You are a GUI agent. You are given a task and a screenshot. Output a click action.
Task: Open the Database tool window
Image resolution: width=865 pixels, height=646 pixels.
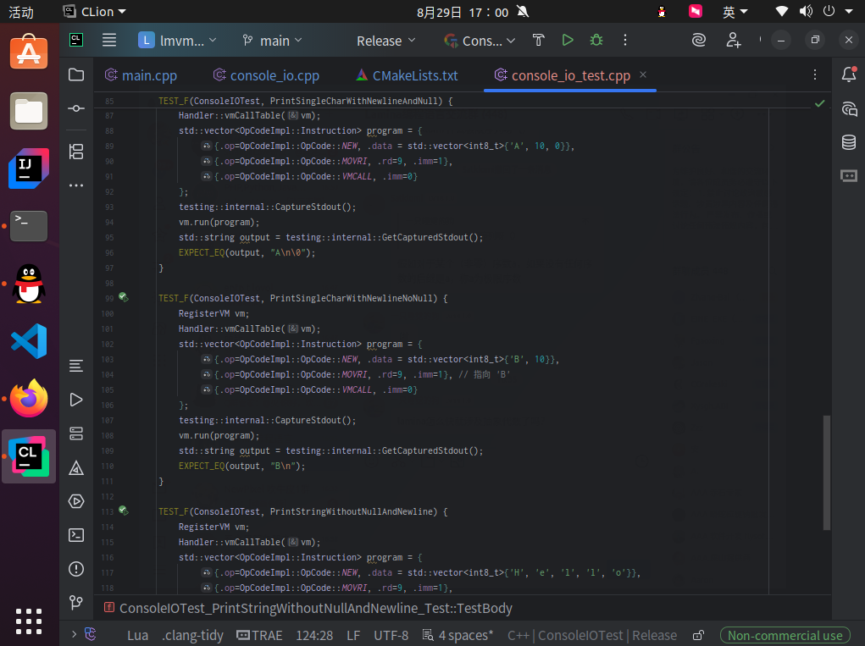click(x=848, y=142)
